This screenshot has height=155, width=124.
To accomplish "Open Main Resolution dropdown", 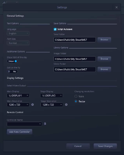I will [18, 105].
